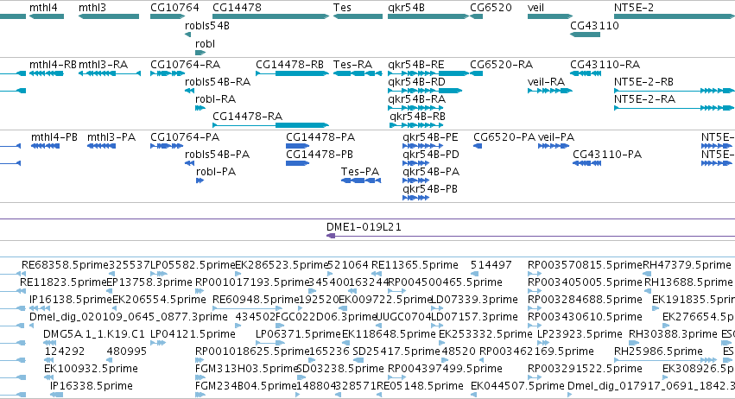Open EST label RH25986.5prime
Screen dimensions: 735x399
(658, 351)
